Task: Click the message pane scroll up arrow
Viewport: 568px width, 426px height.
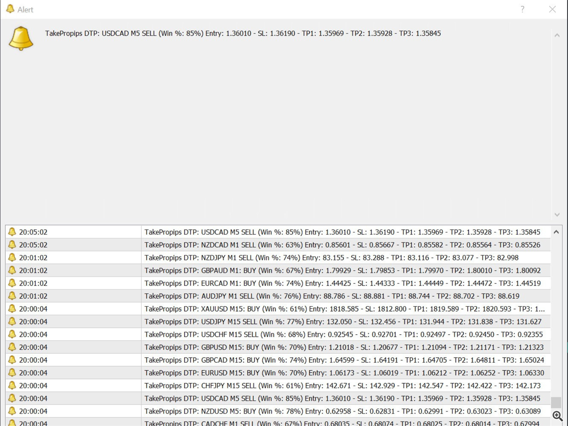Action: click(x=557, y=35)
